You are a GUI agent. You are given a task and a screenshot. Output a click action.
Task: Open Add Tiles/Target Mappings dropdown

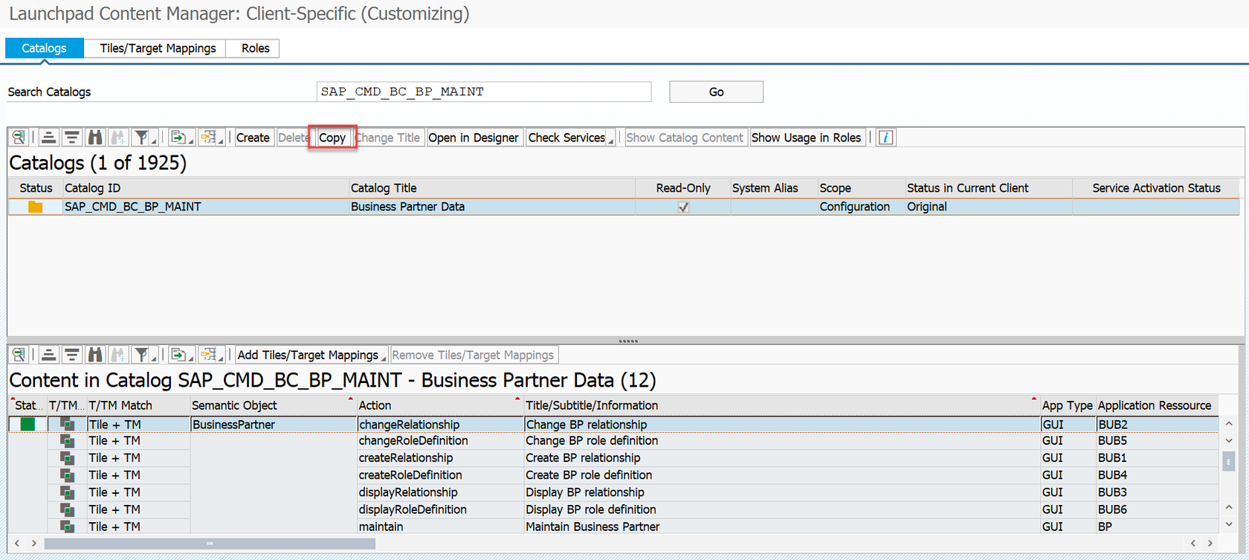click(x=312, y=355)
